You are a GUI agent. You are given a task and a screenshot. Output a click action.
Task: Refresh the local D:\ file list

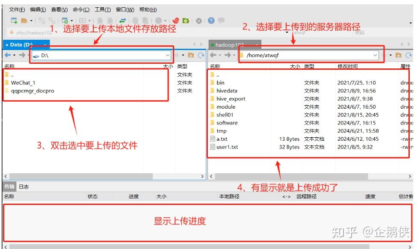201,55
